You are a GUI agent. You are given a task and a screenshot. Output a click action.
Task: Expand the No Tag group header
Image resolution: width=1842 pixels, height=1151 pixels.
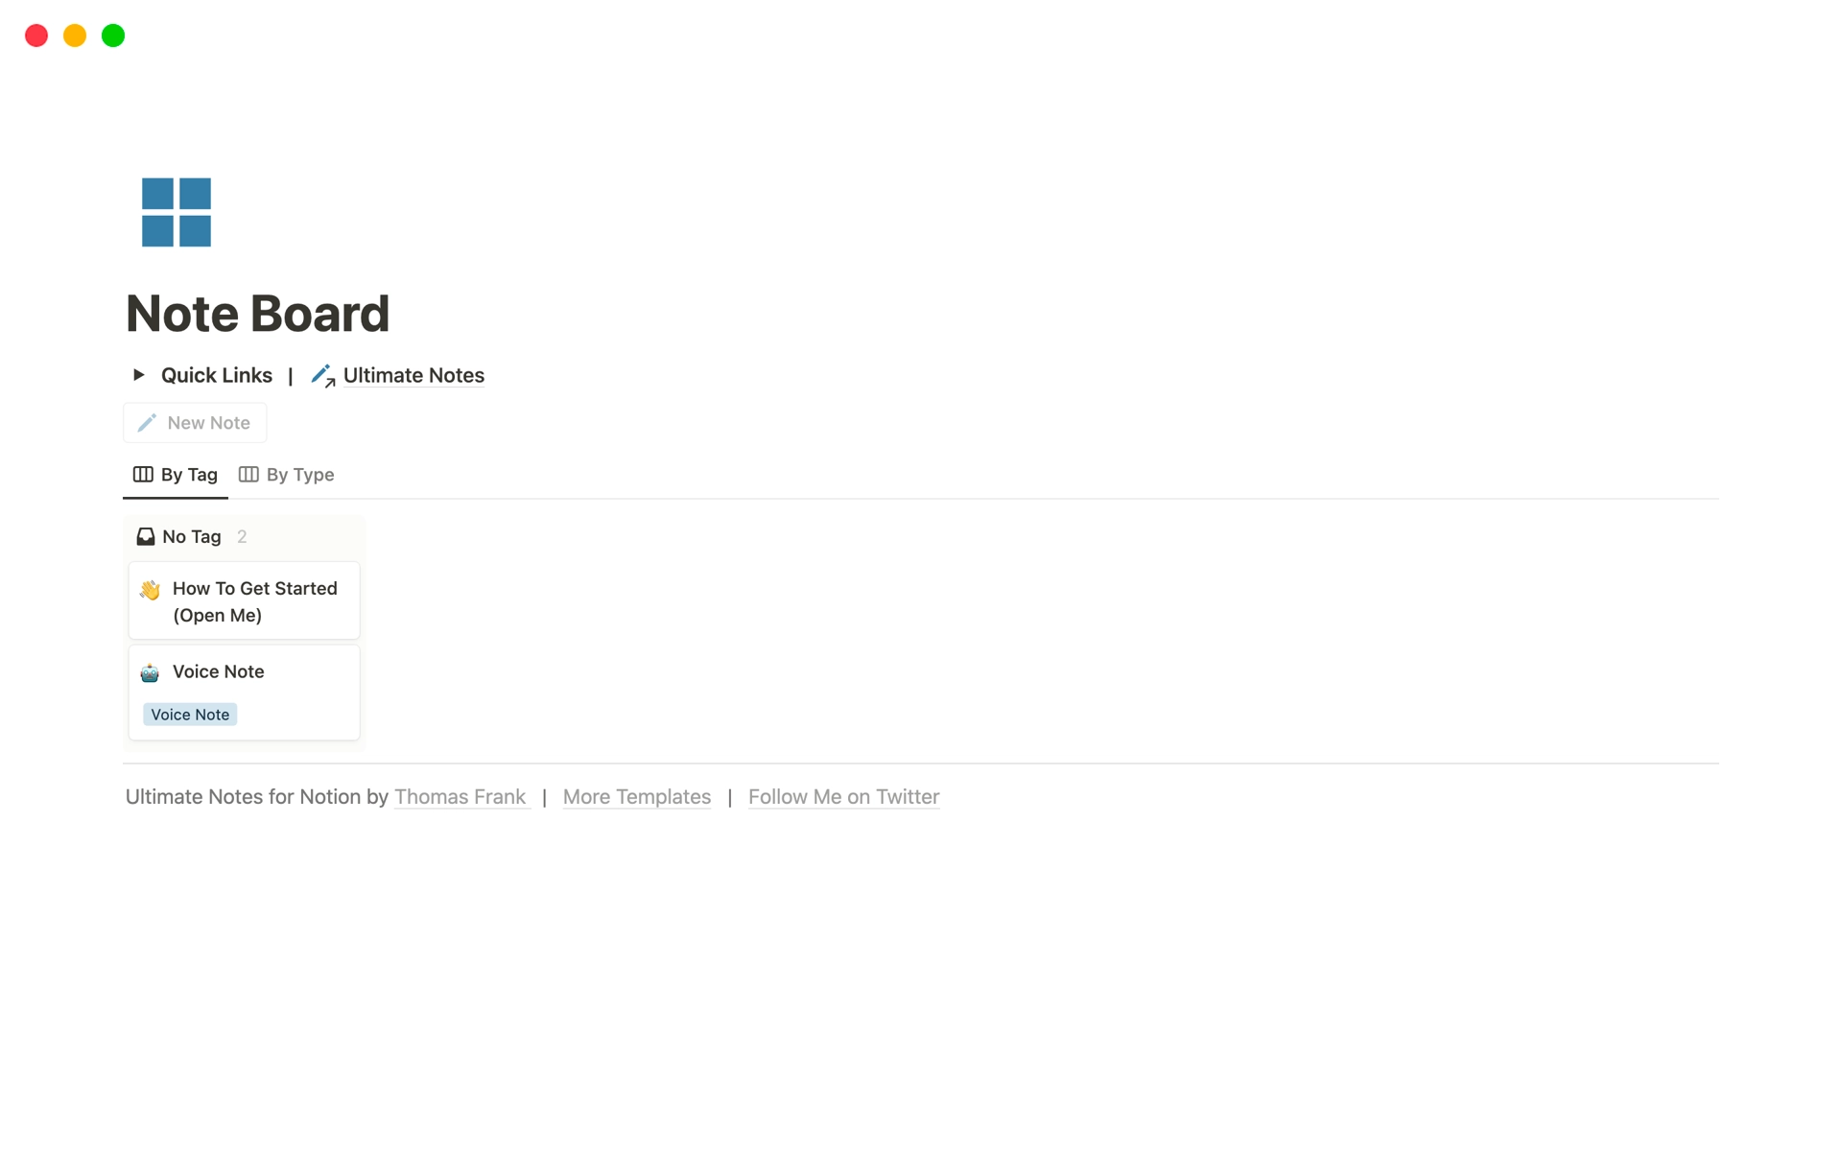coord(190,536)
